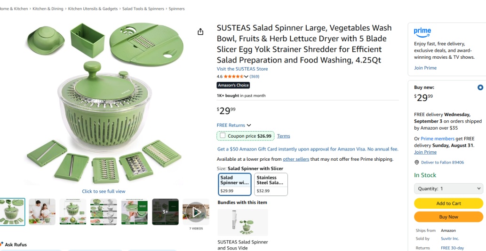Expand the FREE Returns chevron
The image size is (486, 251).
[x=249, y=125]
